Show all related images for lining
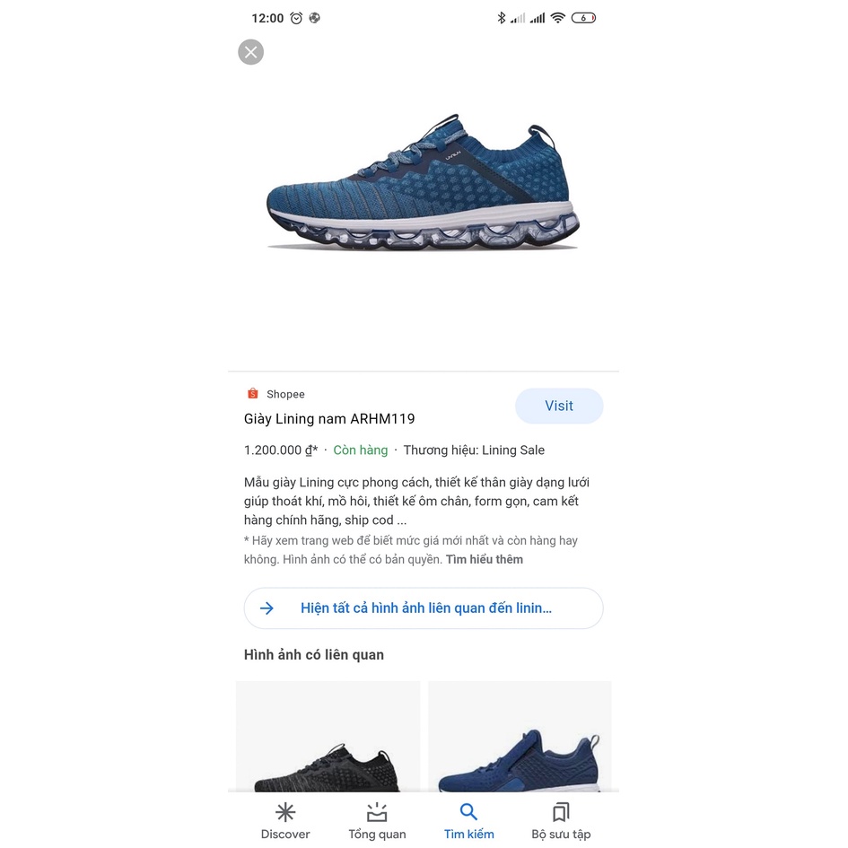The width and height of the screenshot is (848, 848). [x=424, y=608]
